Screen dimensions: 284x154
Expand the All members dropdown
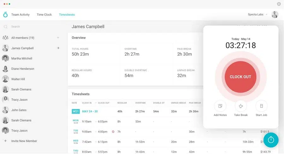(58, 38)
